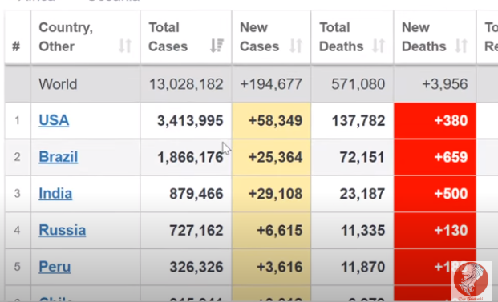Select Brazil new deaths +659
Screen dimensions: 498x302
coord(451,157)
